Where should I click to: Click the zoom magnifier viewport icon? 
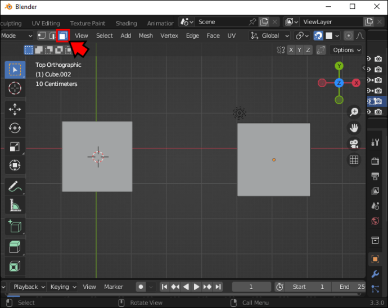pyautogui.click(x=354, y=112)
